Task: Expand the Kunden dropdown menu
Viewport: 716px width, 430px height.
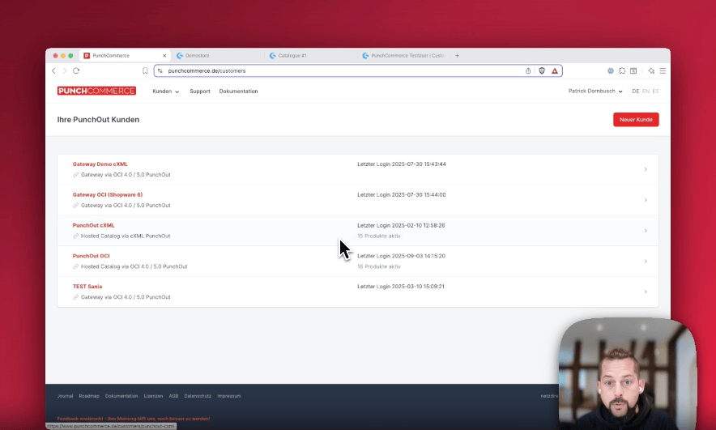Action: (x=165, y=92)
